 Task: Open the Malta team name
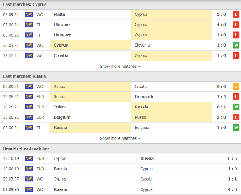(59, 14)
